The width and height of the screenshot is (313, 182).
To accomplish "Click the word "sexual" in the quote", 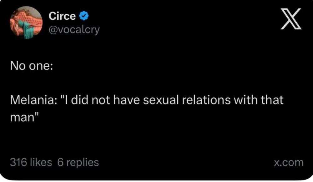I will pos(164,100).
